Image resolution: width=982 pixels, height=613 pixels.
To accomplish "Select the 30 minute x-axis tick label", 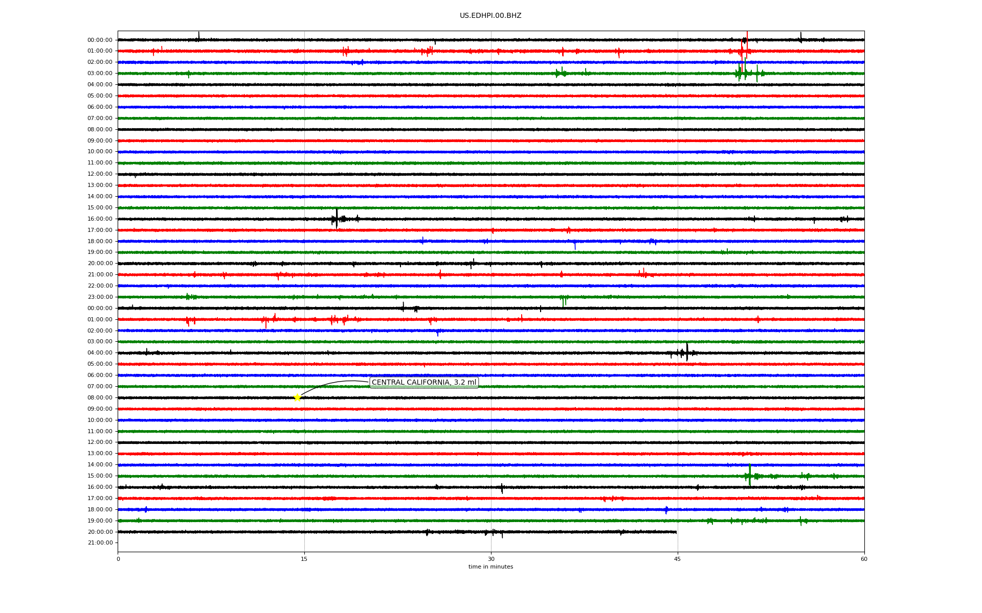I will [x=490, y=559].
